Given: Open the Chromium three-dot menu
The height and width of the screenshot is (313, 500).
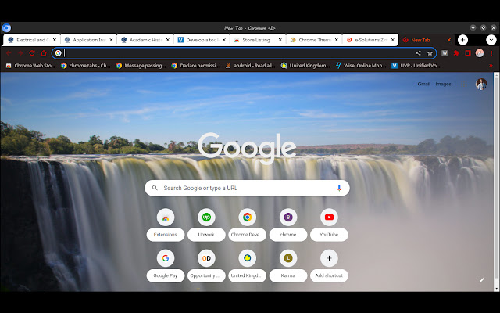Looking at the screenshot, I should pyautogui.click(x=491, y=53).
